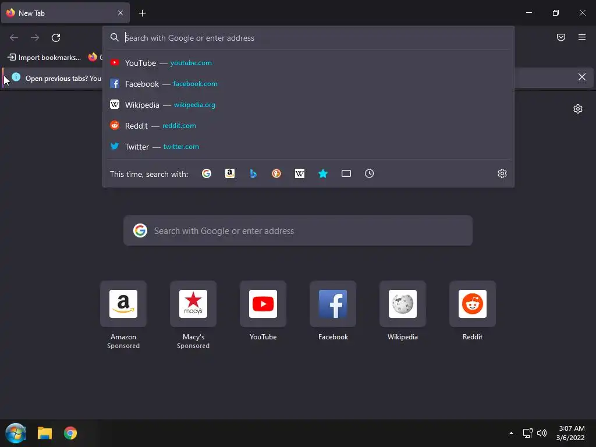Select the New Tab tab
This screenshot has height=447, width=596.
pyautogui.click(x=65, y=13)
